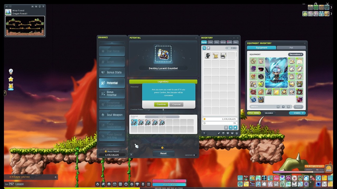This screenshot has height=189, width=337.
Task: Open the trophy achievements icon
Action: (137, 184)
